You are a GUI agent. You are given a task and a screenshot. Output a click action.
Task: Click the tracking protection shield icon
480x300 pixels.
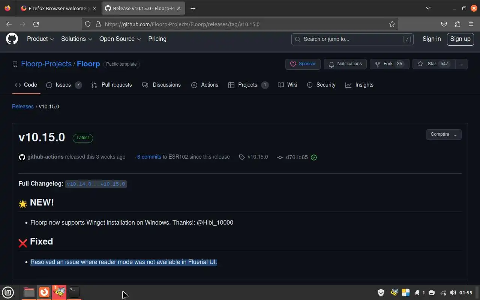(x=88, y=24)
